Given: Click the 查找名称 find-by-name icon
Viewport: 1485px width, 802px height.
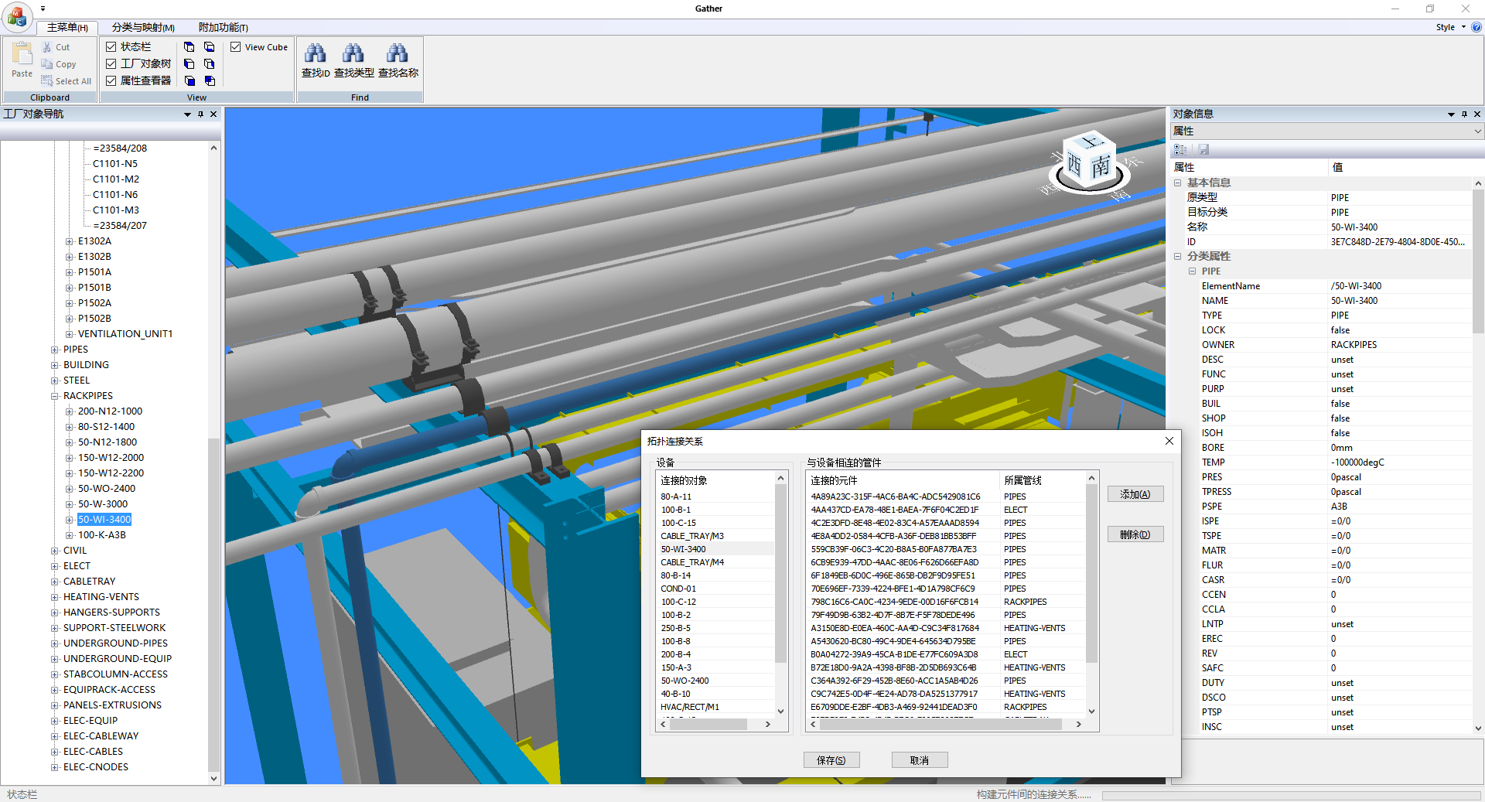Looking at the screenshot, I should click(398, 54).
